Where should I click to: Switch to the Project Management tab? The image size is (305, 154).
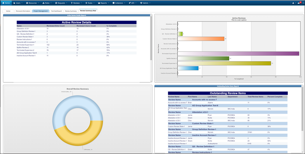[40, 11]
